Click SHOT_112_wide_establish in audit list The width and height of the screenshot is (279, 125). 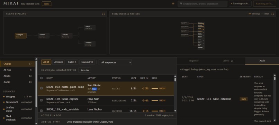(x=214, y=99)
